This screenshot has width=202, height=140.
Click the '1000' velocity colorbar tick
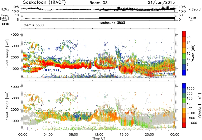pos(191,88)
